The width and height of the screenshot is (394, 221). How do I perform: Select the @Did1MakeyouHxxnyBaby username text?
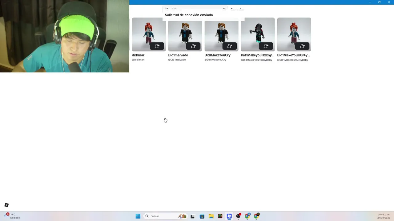(257, 60)
